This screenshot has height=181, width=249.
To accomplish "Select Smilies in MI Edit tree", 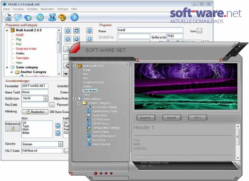I will coord(20,53).
